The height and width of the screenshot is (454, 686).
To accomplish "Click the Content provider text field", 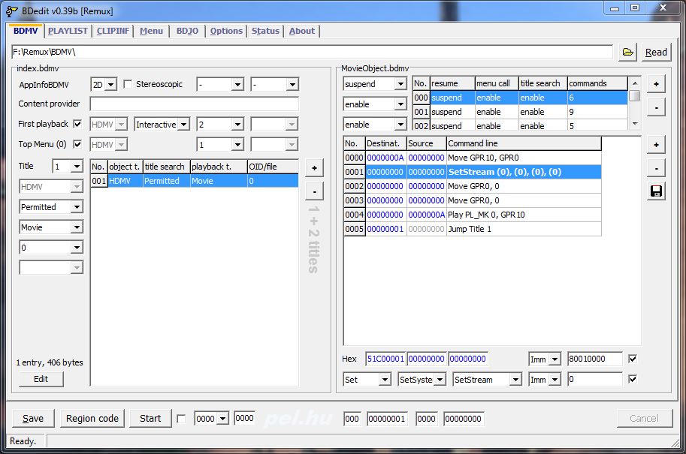I will [x=195, y=104].
